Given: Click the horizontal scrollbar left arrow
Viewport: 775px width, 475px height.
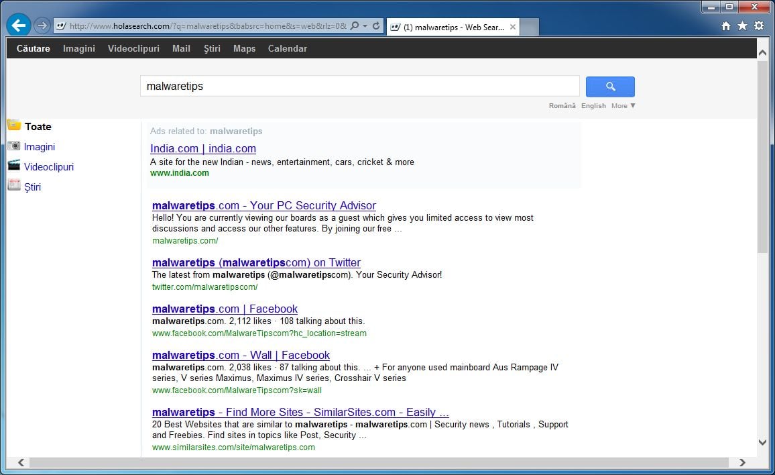Looking at the screenshot, I should tap(21, 463).
